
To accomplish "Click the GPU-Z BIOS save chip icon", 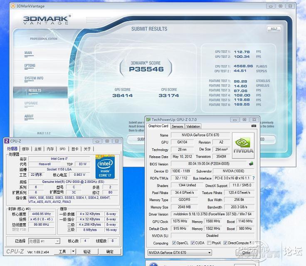I will (251, 163).
